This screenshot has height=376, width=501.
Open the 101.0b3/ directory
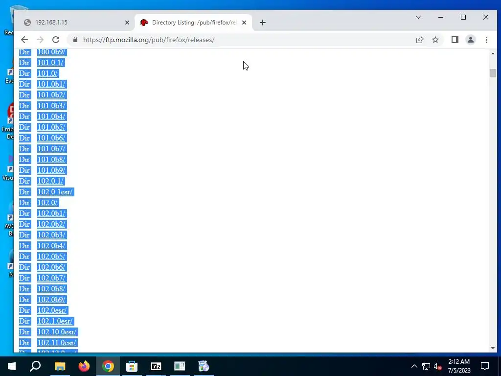pos(51,106)
